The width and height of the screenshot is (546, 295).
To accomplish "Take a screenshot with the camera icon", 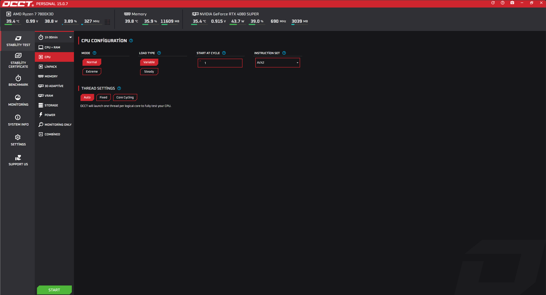I will [512, 3].
